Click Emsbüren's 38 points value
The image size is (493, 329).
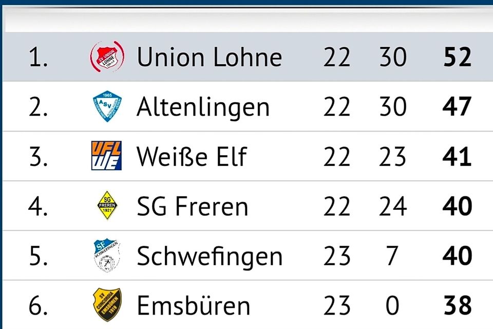457,306
